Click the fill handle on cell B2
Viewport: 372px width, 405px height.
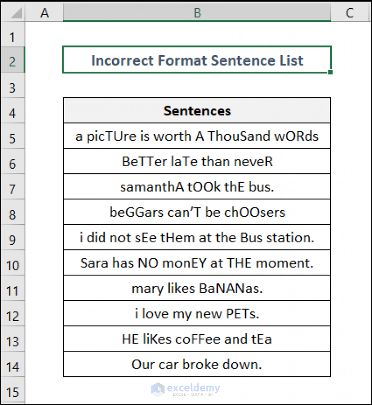tap(330, 71)
